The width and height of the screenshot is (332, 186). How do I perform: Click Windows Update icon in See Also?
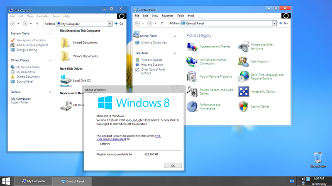click(137, 60)
